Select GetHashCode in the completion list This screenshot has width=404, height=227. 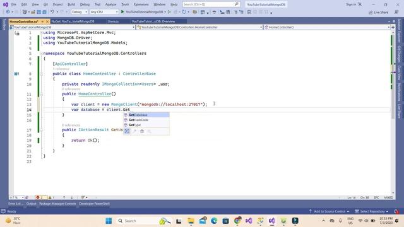146,120
